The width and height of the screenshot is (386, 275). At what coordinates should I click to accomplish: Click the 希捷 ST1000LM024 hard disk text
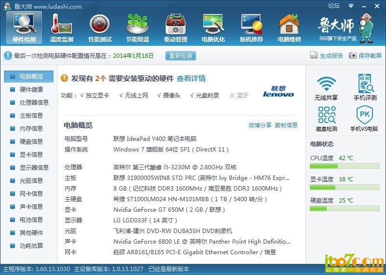pos(190,199)
